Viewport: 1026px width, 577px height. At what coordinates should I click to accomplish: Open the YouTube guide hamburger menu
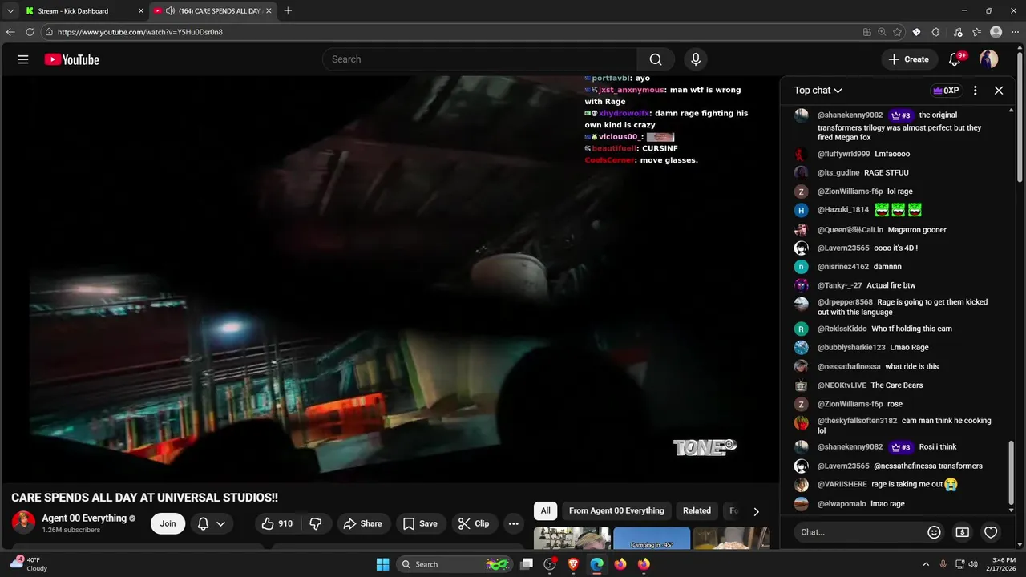pos(23,59)
